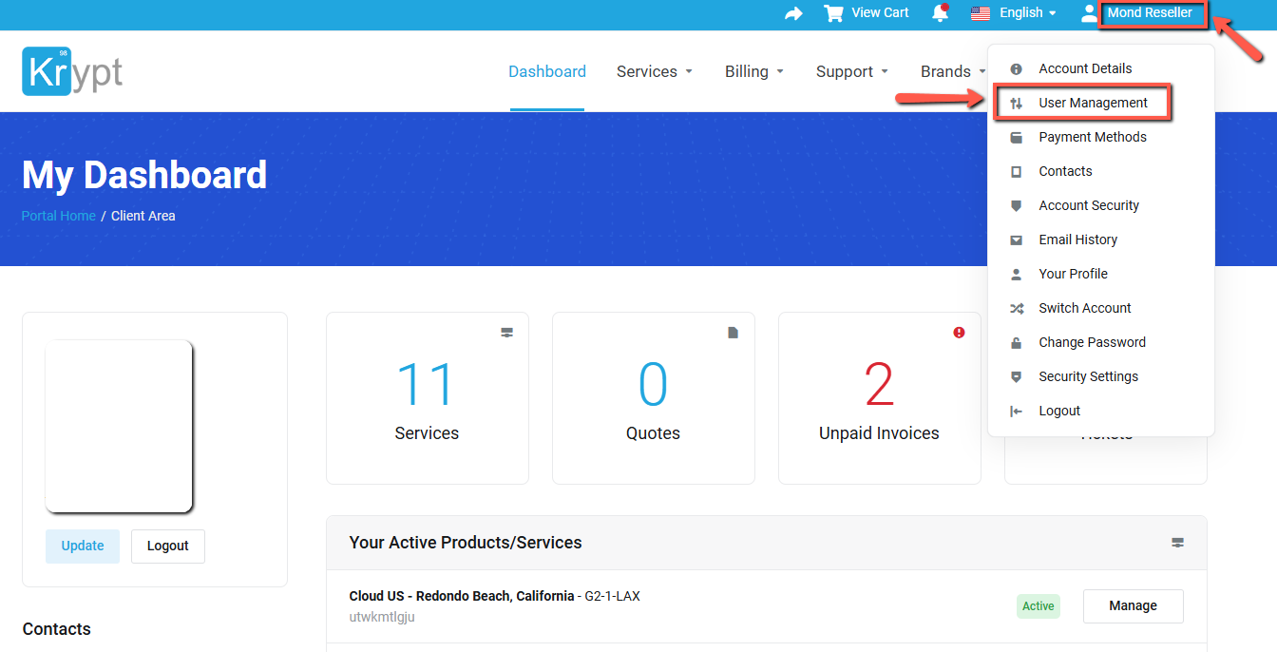Click the Your Active Products/Services heading
Screen dimensions: 1277x652
[x=466, y=543]
